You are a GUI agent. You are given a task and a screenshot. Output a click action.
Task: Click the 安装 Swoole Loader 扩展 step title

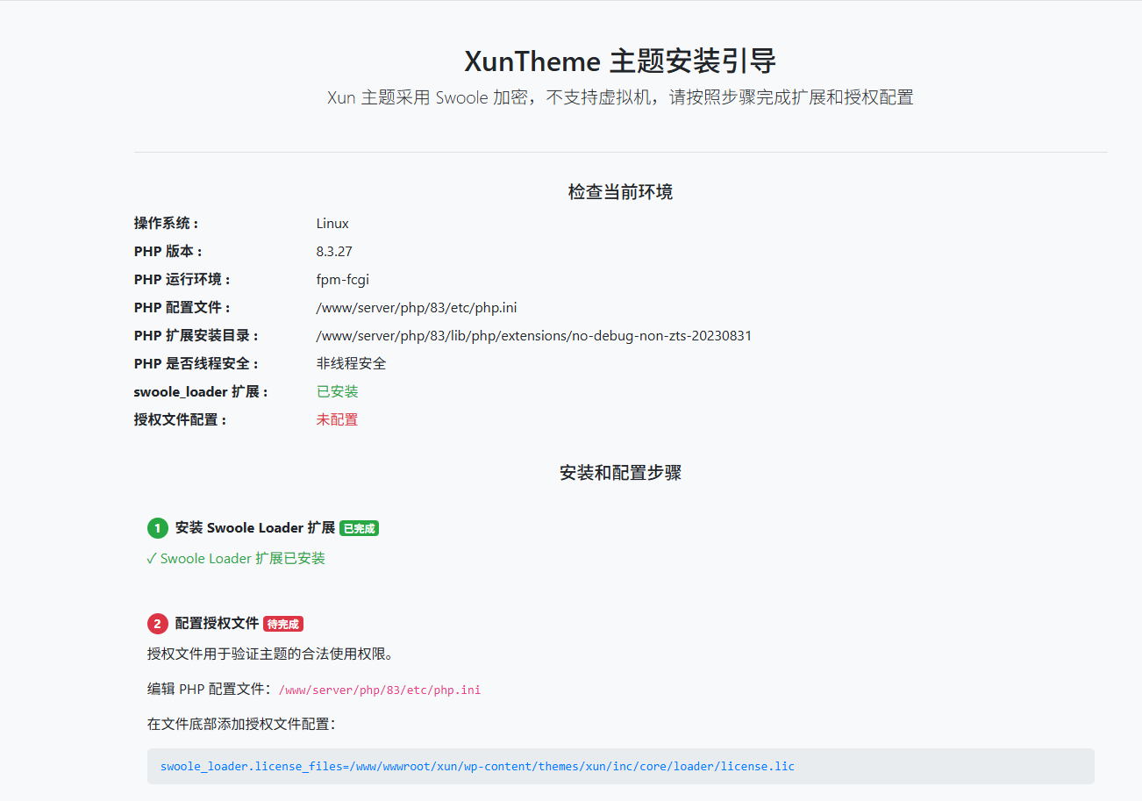click(x=254, y=528)
